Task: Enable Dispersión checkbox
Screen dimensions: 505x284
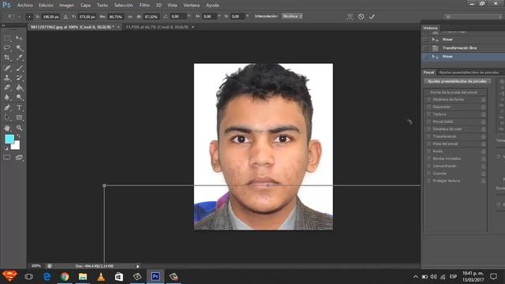Action: point(428,107)
